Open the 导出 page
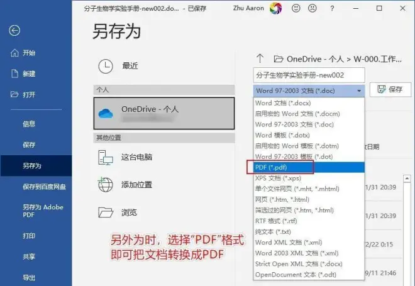415x286 pixels. (x=29, y=278)
